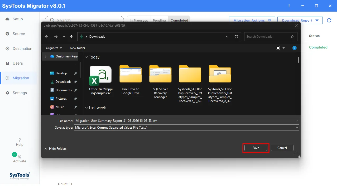Click the green Completed status text
This screenshot has width=337, height=189.
point(318,47)
